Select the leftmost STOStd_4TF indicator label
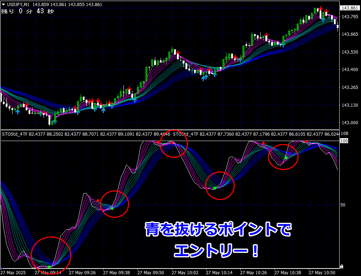 [x=15, y=134]
